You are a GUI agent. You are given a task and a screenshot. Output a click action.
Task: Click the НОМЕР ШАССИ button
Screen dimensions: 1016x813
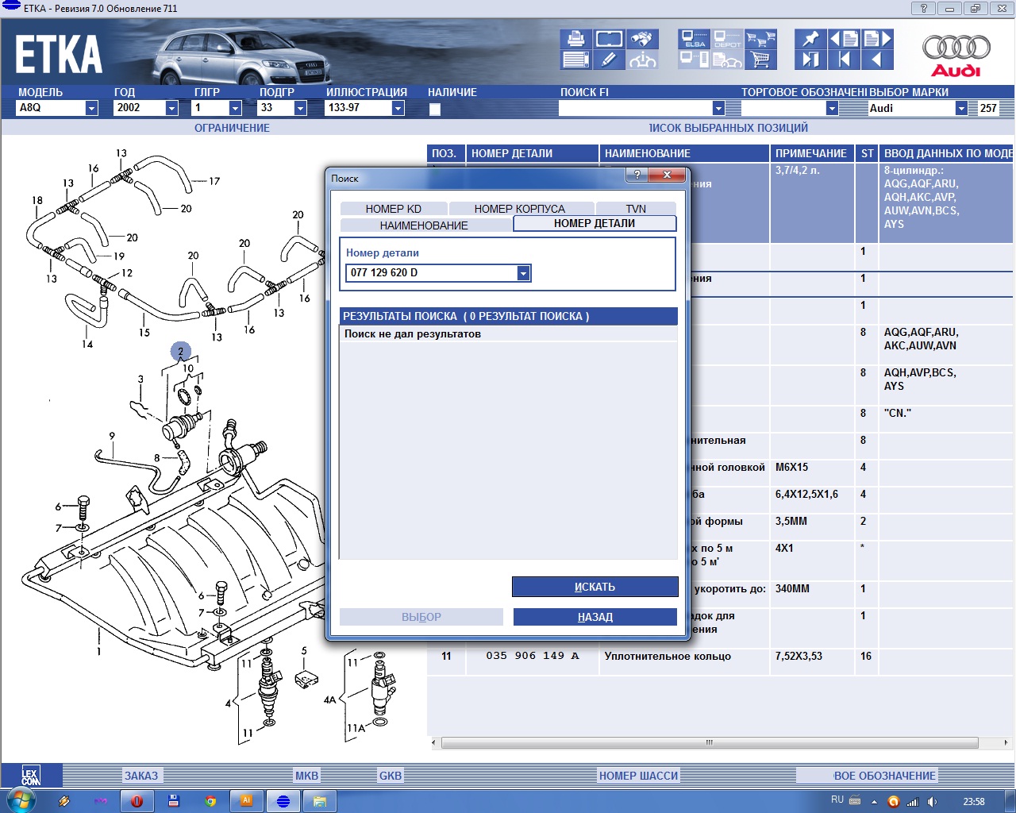638,776
